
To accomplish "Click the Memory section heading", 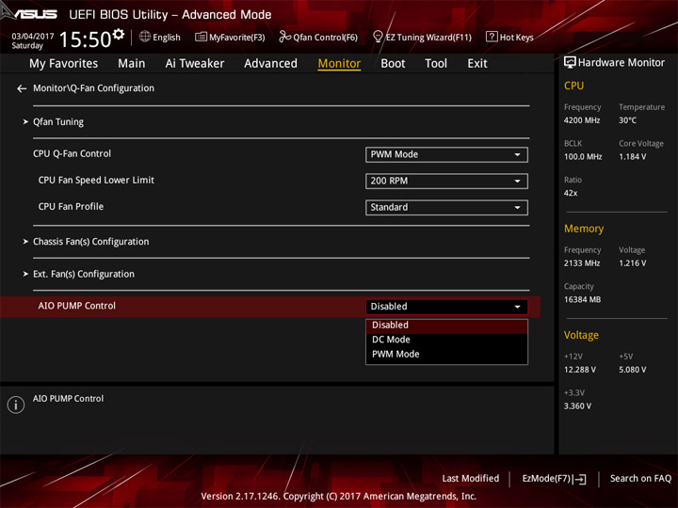I will click(583, 229).
